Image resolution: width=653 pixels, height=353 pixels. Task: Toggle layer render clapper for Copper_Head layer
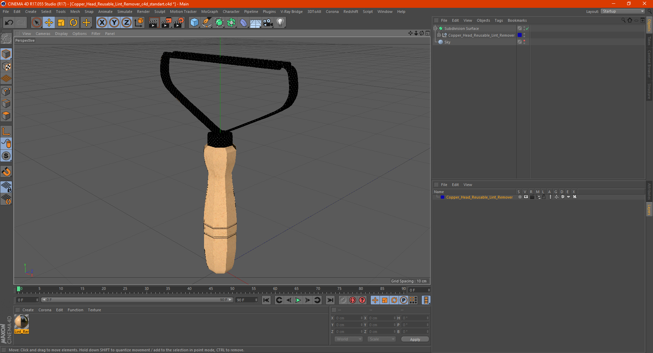tap(532, 197)
